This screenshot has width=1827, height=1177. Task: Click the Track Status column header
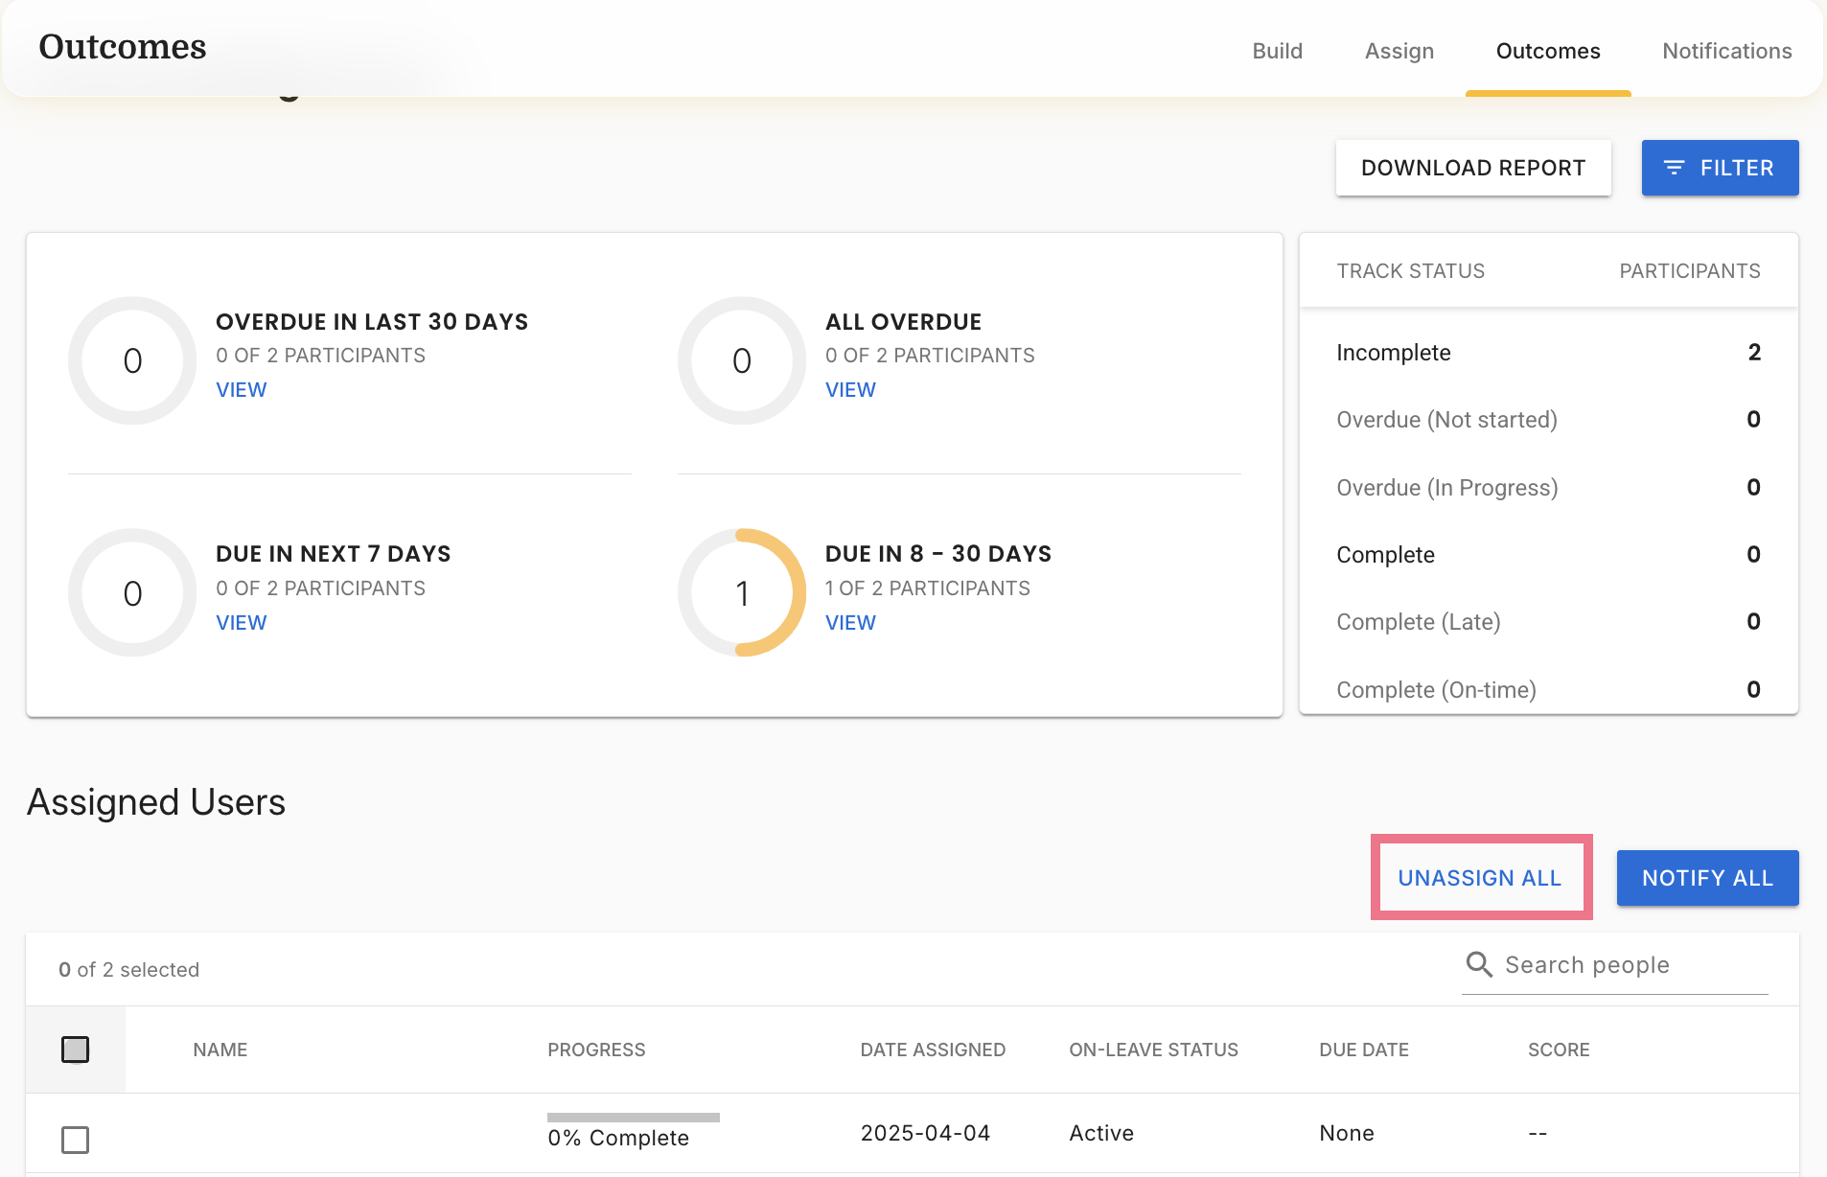pyautogui.click(x=1410, y=270)
